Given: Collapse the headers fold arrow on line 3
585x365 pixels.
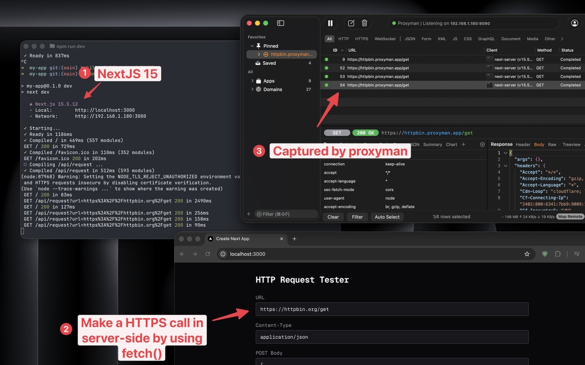Looking at the screenshot, I should pyautogui.click(x=505, y=166).
